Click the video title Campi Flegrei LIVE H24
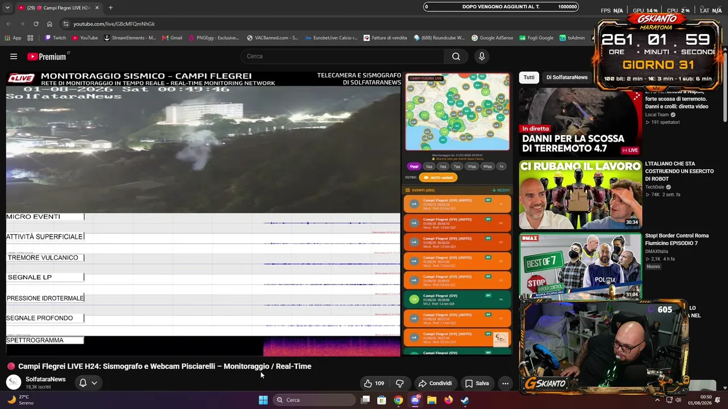The width and height of the screenshot is (728, 409). (x=165, y=366)
